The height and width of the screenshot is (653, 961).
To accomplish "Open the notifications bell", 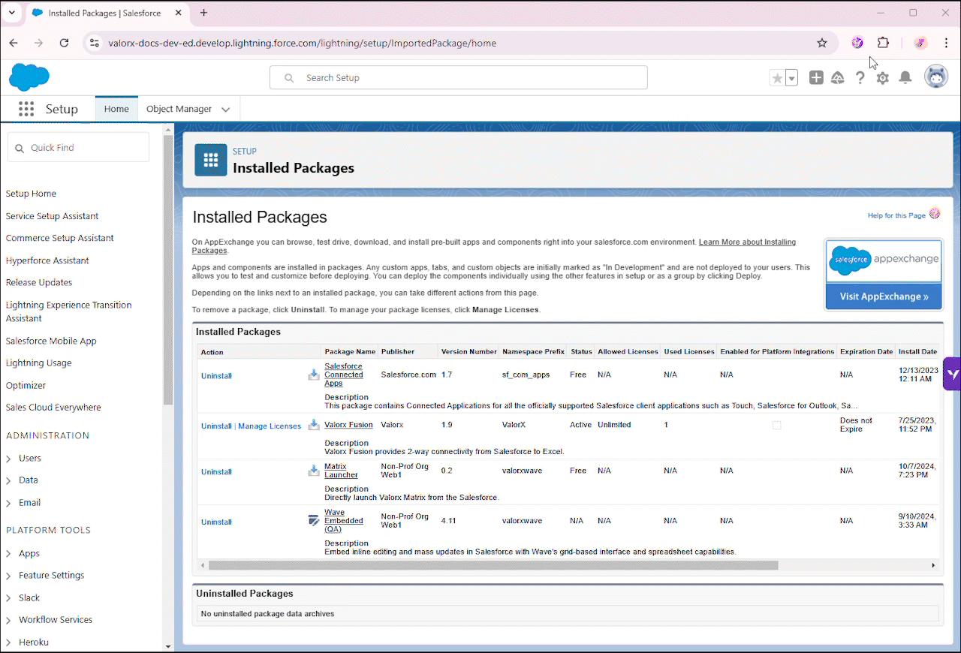I will [905, 77].
